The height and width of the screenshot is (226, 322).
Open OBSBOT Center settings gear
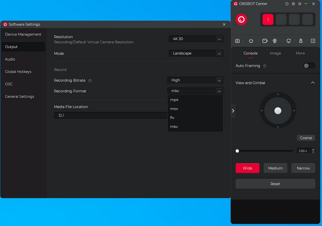coord(293,4)
